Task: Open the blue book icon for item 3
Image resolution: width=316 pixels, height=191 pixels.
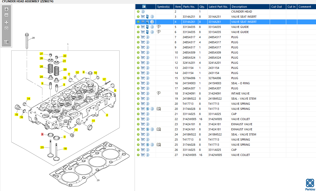Action: [147, 17]
